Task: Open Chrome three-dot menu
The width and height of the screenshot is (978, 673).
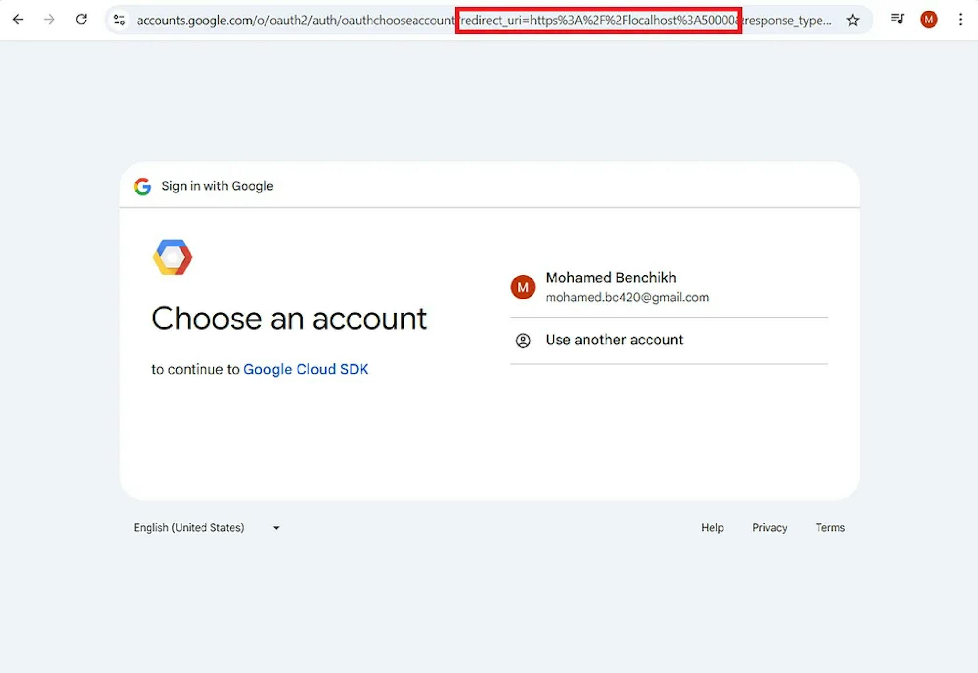Action: click(x=960, y=20)
